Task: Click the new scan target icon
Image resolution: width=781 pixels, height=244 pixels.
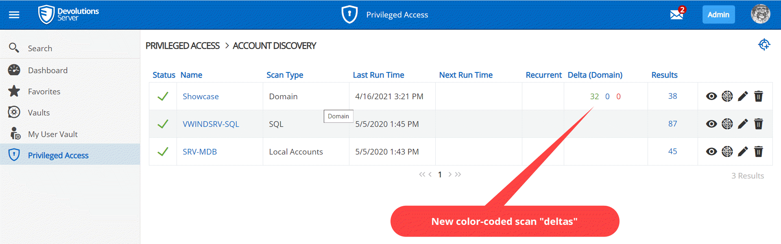Action: point(764,44)
